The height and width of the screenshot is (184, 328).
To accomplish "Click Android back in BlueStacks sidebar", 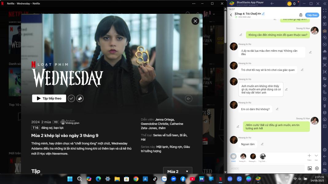I will 325,156.
